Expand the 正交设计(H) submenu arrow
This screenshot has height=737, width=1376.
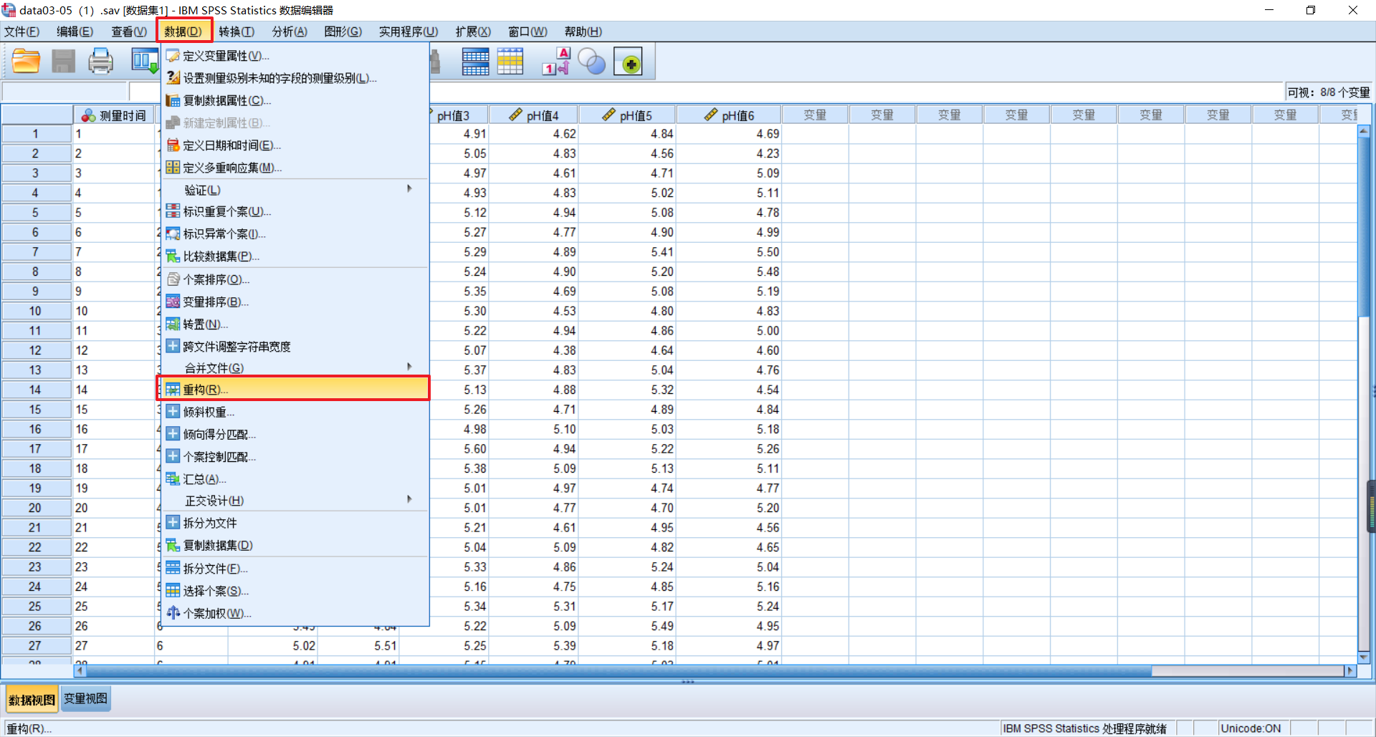(x=409, y=499)
